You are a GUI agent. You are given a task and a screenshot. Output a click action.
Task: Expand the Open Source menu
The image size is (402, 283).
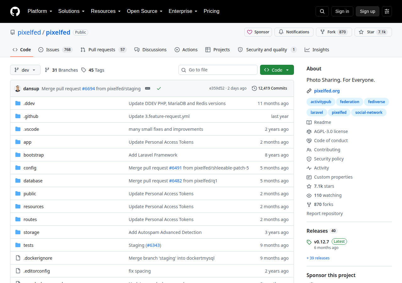[144, 11]
